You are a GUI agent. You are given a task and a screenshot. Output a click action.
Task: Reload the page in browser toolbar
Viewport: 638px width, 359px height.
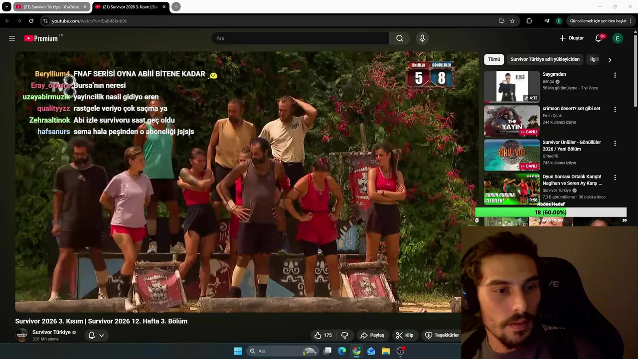(31, 21)
